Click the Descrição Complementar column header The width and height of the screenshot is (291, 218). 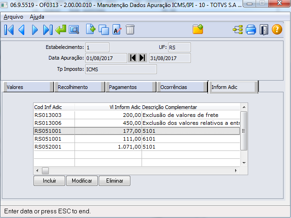point(191,107)
